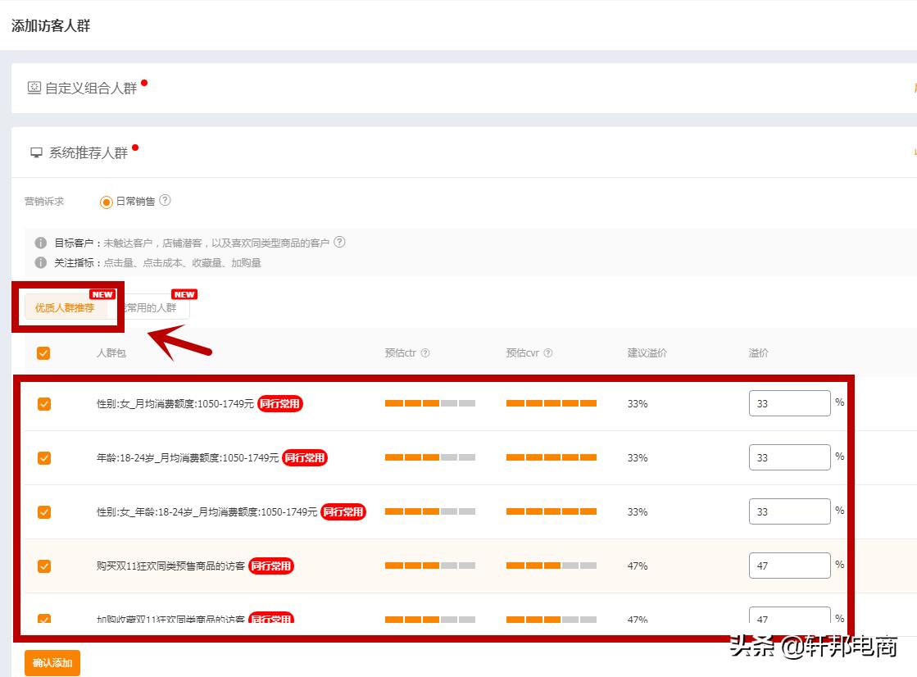917x677 pixels.
Task: Toggle the select-all checkbox in table header
Action: (x=43, y=352)
